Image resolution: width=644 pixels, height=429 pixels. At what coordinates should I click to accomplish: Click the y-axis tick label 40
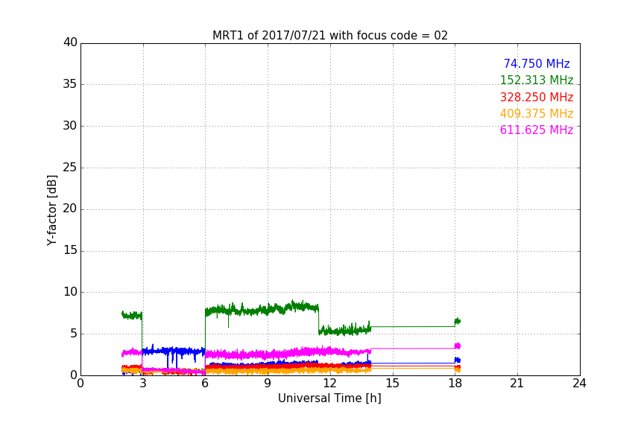[70, 42]
